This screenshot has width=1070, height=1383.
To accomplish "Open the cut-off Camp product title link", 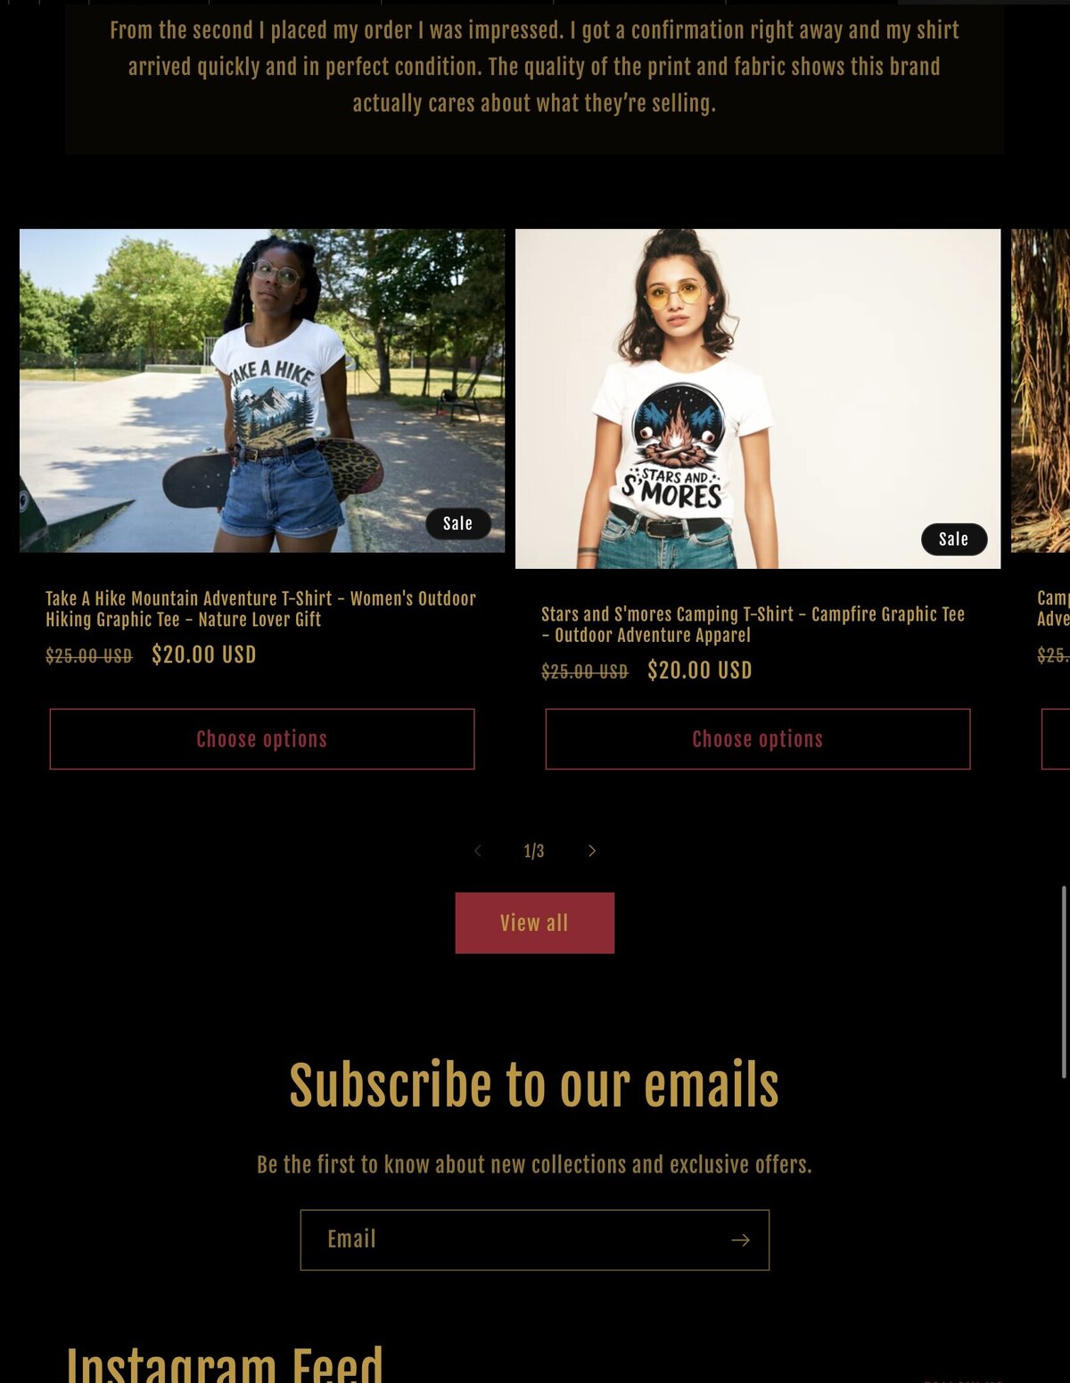I will pos(1053,609).
